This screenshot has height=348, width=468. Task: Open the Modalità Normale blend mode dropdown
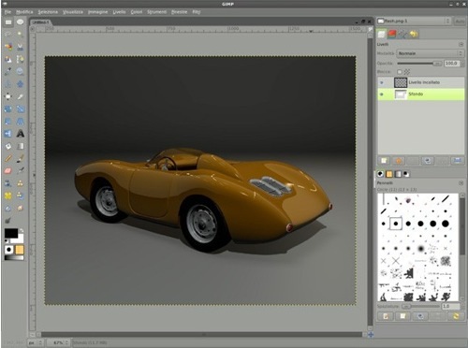point(431,53)
